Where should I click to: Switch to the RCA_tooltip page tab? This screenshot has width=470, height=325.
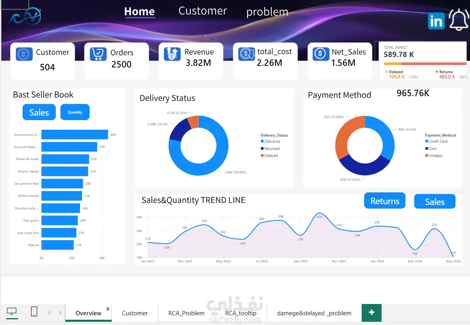pyautogui.click(x=240, y=313)
